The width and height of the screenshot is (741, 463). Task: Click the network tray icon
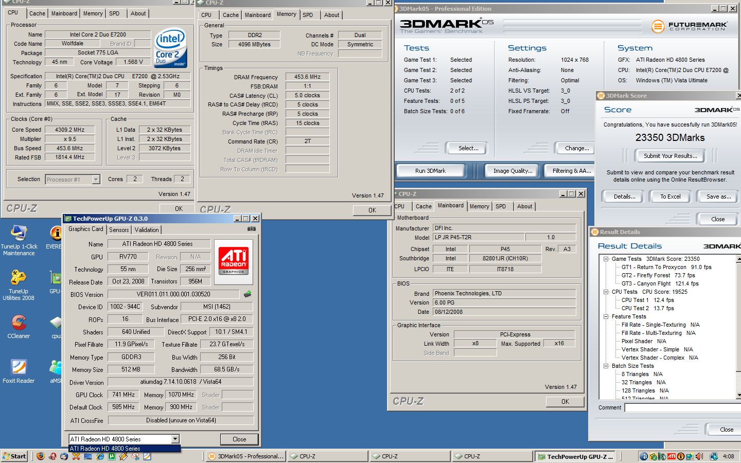(x=714, y=456)
